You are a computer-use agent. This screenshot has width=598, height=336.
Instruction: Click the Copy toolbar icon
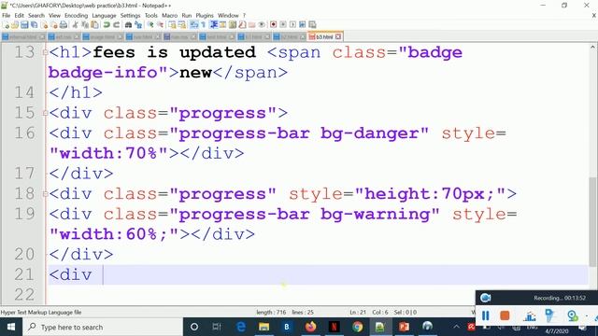click(85, 25)
